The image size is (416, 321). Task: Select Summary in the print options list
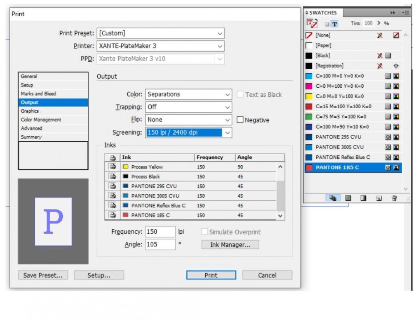53,137
